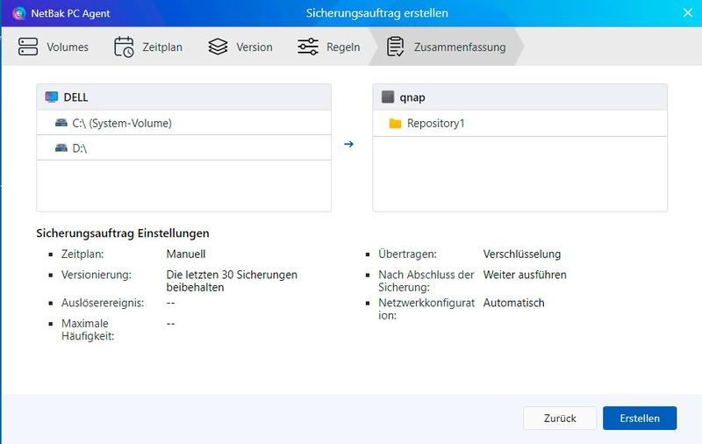Click the drive icon beside C:\ (System-Volume)
702x444 pixels.
[x=61, y=123]
